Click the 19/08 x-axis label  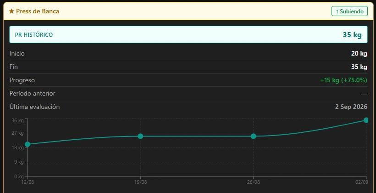140,182
